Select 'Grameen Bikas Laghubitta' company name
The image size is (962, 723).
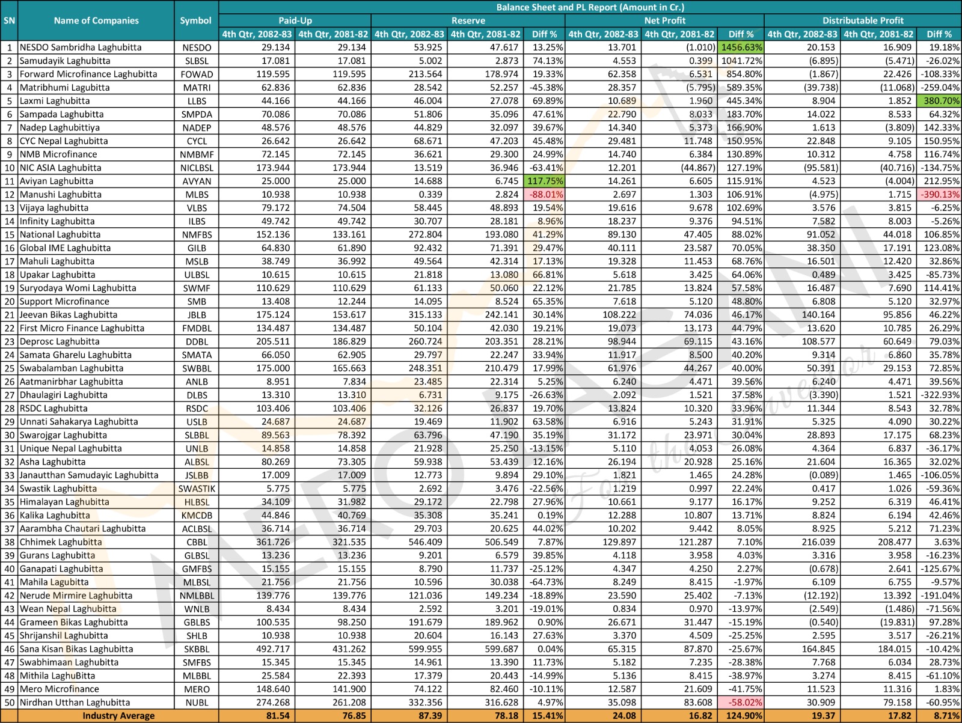pos(73,622)
